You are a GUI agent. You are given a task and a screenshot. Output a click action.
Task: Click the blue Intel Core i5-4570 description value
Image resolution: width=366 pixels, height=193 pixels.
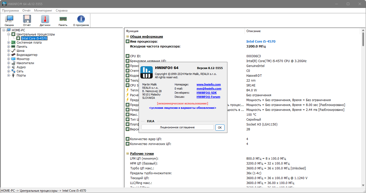tap(261, 41)
